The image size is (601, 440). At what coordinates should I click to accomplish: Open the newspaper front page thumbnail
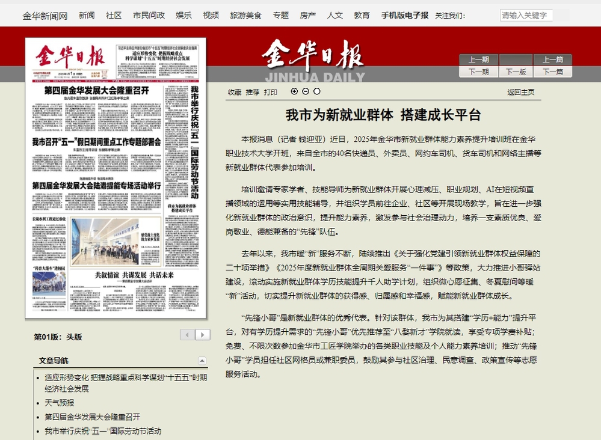point(116,178)
